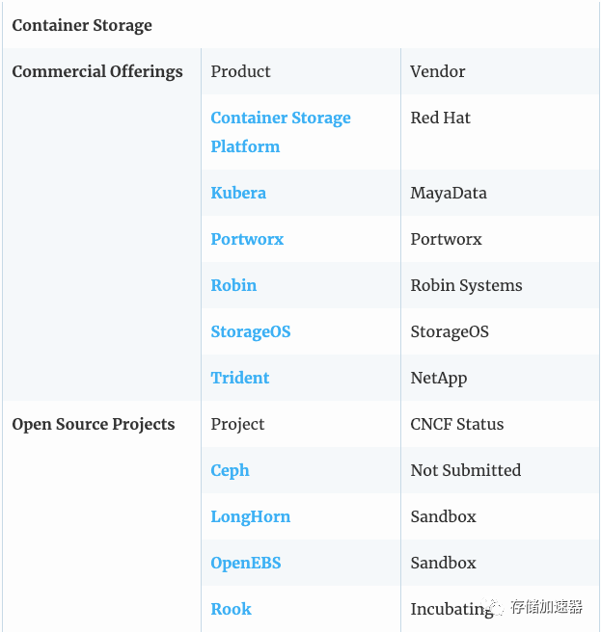Image resolution: width=601 pixels, height=632 pixels.
Task: Open the Portworx product link
Action: tap(247, 240)
